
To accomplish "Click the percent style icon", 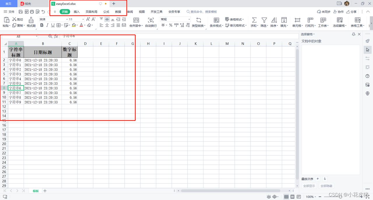I will pyautogui.click(x=171, y=25).
